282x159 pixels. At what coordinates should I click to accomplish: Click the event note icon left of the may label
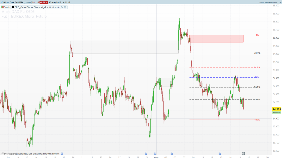pos(155,153)
